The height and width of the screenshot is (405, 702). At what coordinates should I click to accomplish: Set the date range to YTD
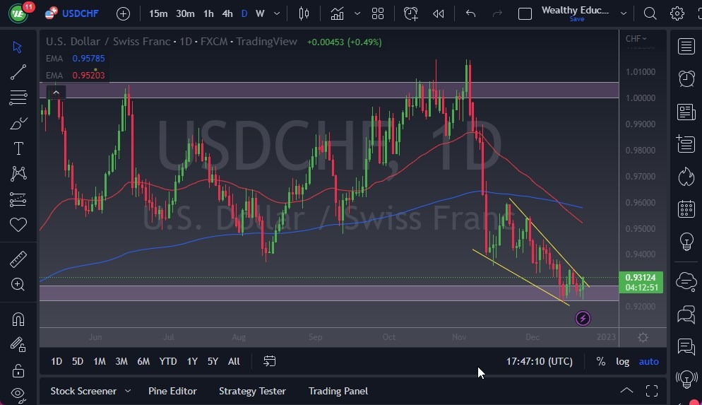[x=168, y=361]
